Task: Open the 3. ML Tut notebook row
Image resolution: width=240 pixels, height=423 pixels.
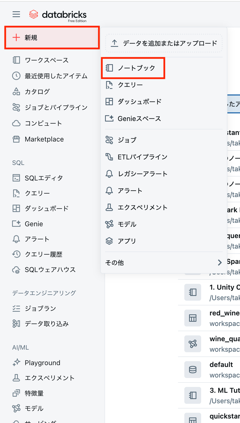Action: [x=209, y=396]
